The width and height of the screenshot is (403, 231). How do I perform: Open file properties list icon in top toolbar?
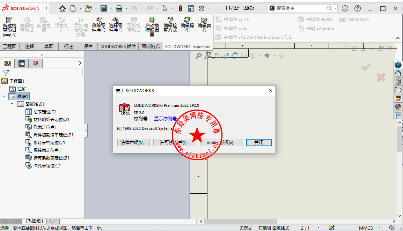191,8
